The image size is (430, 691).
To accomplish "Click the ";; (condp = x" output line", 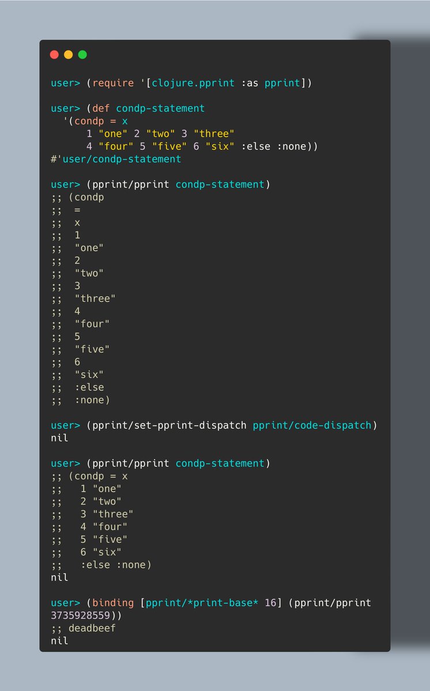I will click(89, 476).
